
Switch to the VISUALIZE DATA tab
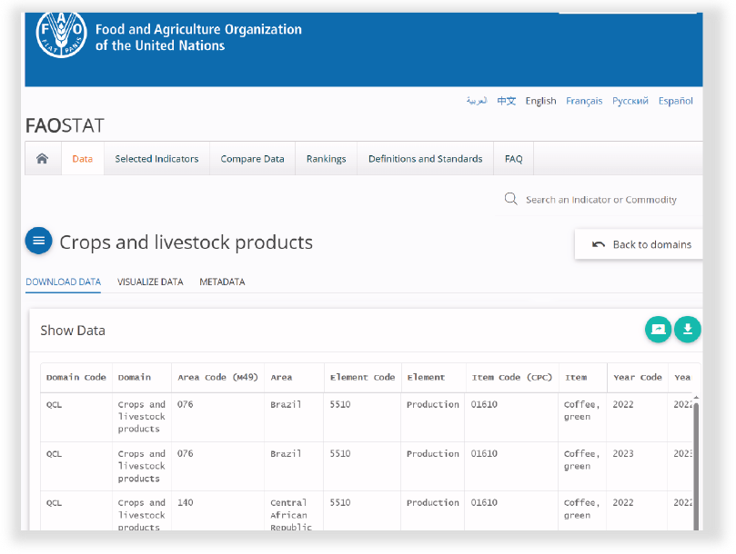click(150, 282)
